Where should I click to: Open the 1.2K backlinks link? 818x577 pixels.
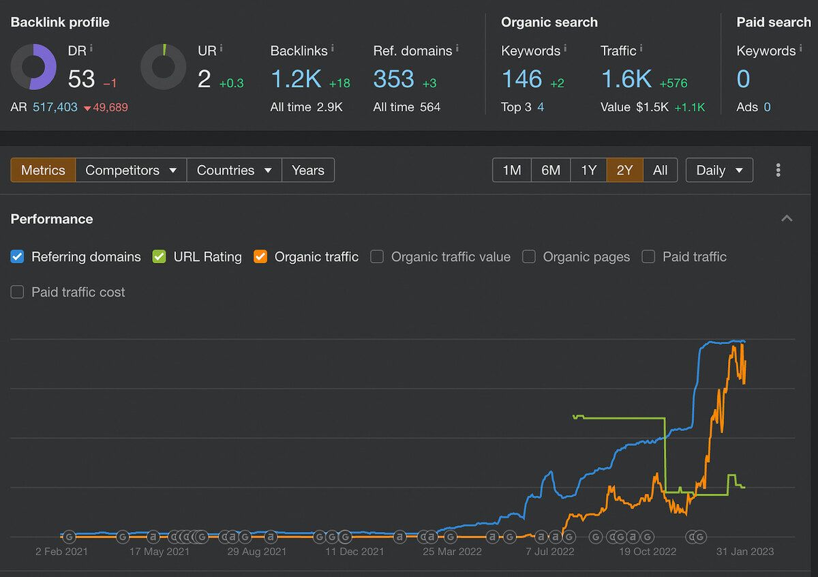coord(296,80)
